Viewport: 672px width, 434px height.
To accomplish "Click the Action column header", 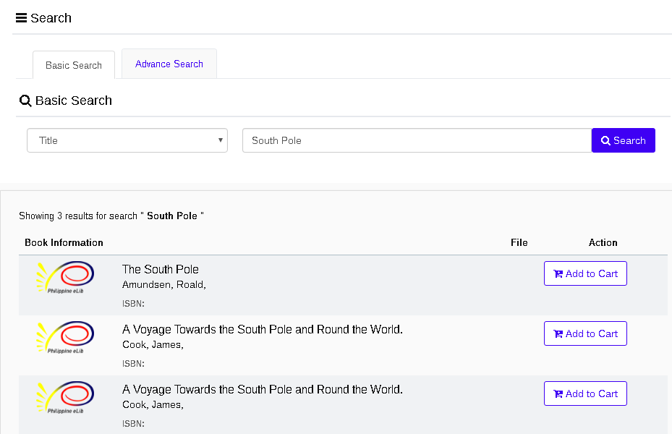I will (x=603, y=243).
